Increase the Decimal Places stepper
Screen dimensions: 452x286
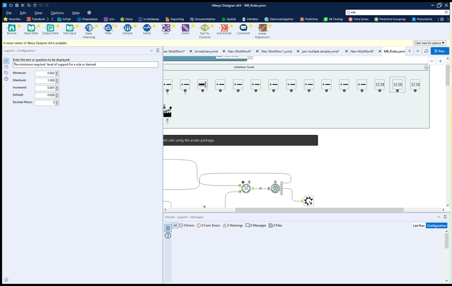57,101
